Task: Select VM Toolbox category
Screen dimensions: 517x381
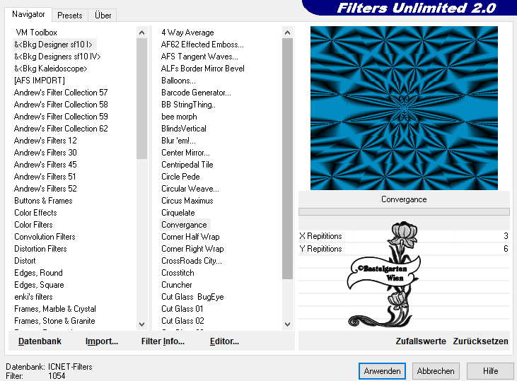Action: click(36, 33)
